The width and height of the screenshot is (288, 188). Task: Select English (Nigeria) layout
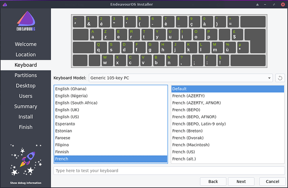point(111,96)
